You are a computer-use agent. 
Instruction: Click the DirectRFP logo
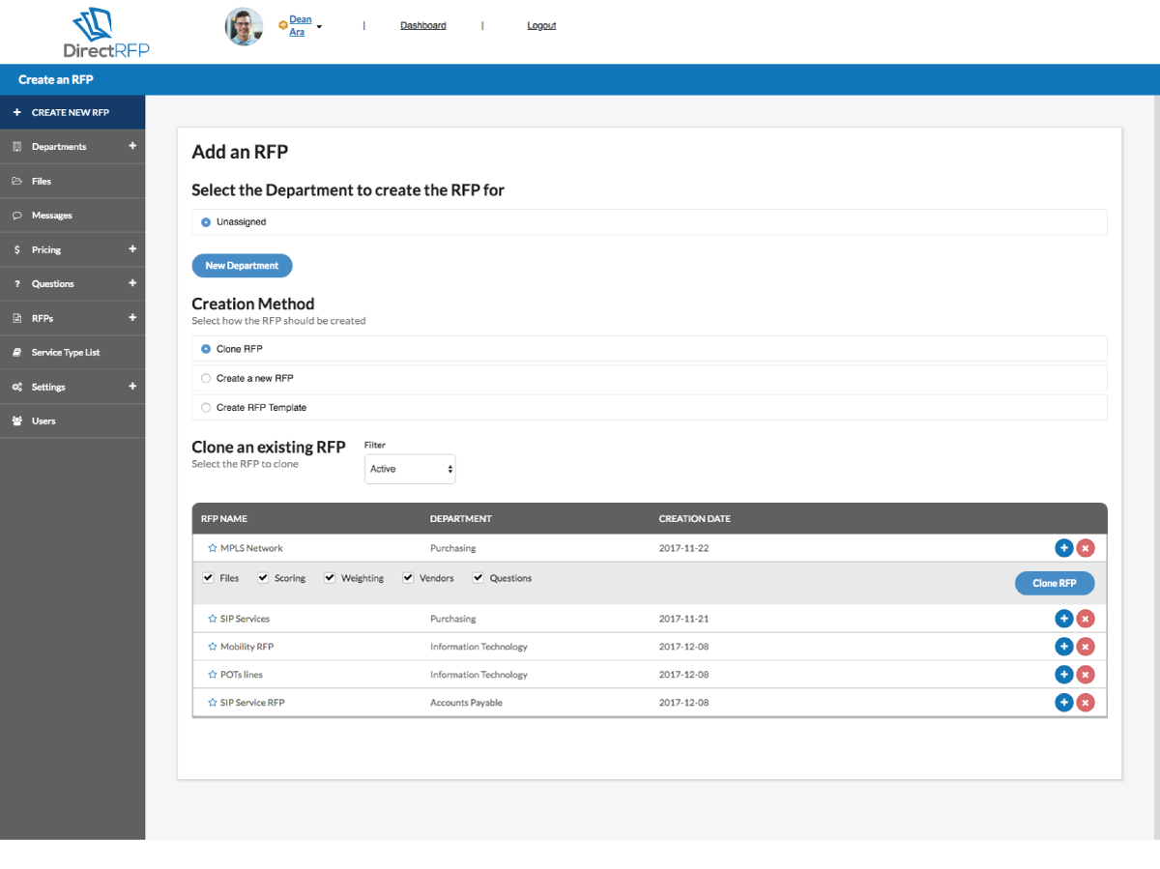click(x=106, y=32)
